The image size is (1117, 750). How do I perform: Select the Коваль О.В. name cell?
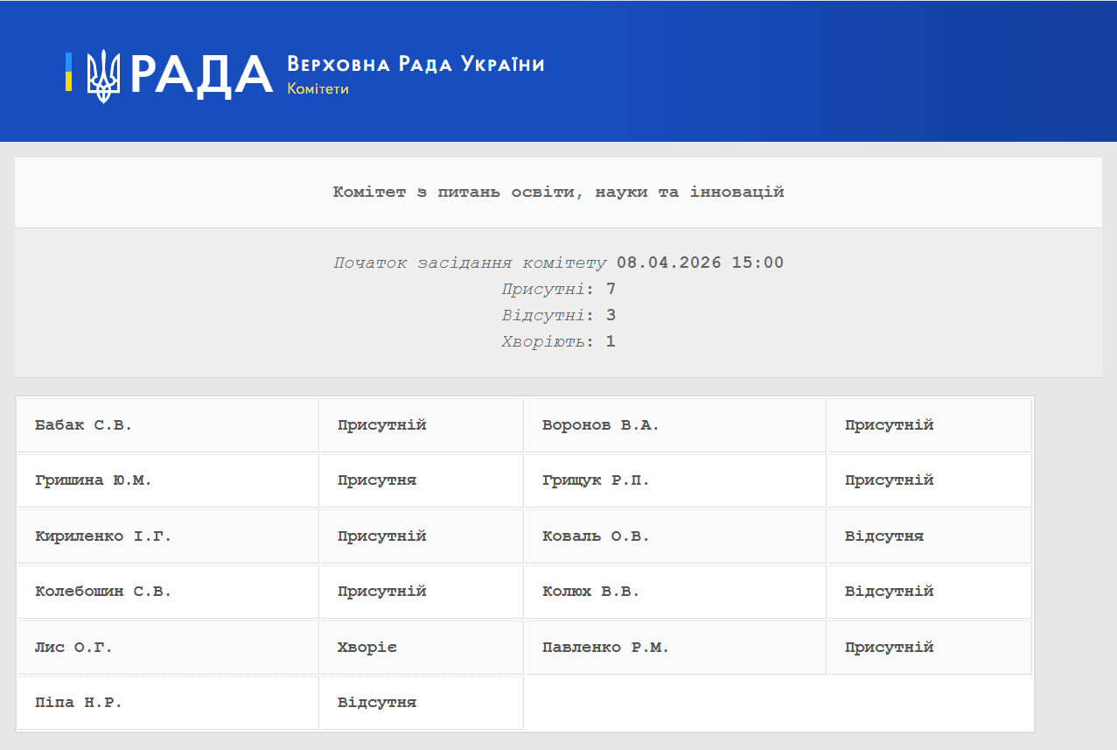[675, 536]
